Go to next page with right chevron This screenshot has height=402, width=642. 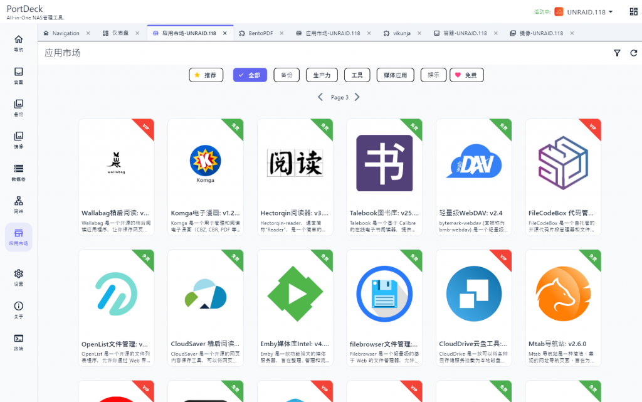tap(357, 97)
